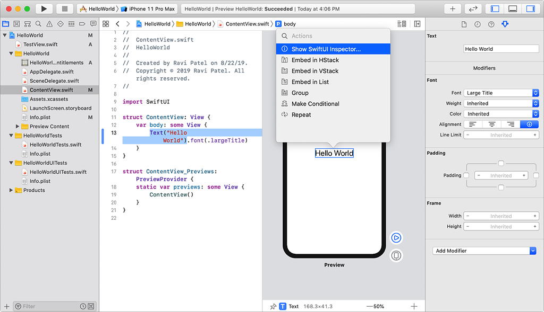Expand the Preview Content folder
This screenshot has width=544, height=312.
point(18,126)
